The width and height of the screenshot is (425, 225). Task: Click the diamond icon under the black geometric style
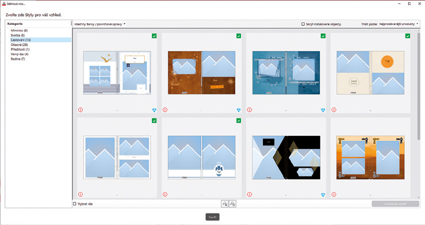(x=323, y=195)
